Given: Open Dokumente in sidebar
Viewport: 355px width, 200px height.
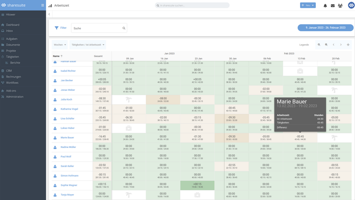Looking at the screenshot, I should (13, 45).
